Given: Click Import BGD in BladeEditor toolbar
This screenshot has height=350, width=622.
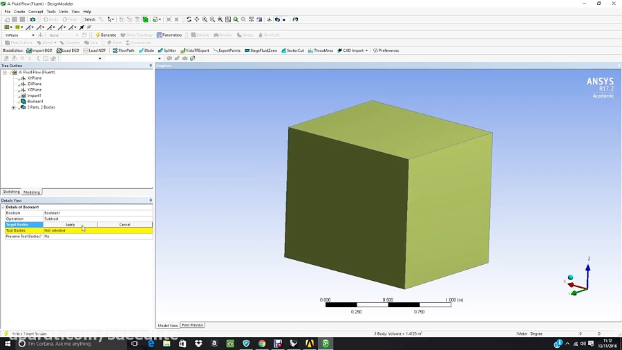Looking at the screenshot, I should 39,50.
